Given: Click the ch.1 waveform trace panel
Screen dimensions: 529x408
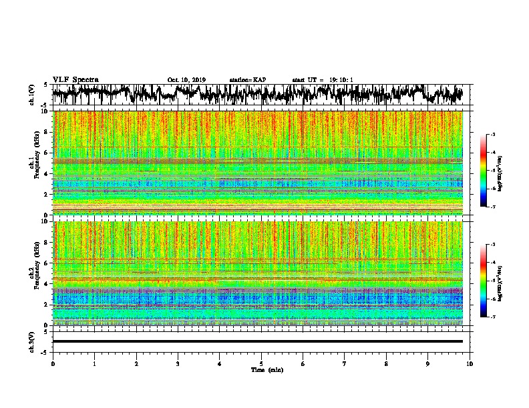Looking at the screenshot, I should click(x=260, y=95).
